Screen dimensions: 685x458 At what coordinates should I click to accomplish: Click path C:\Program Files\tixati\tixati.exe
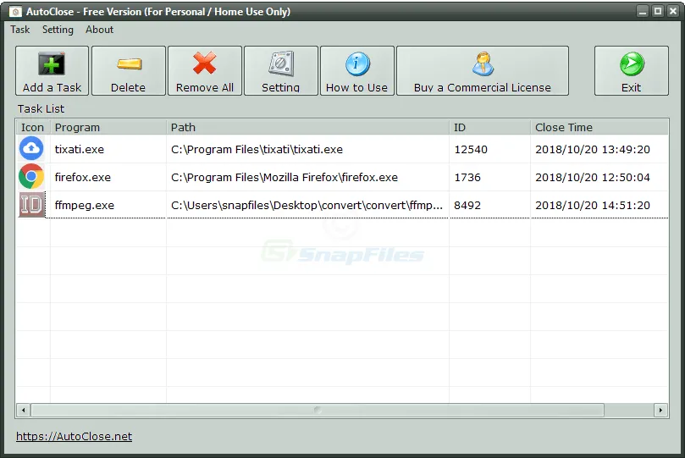coord(257,149)
